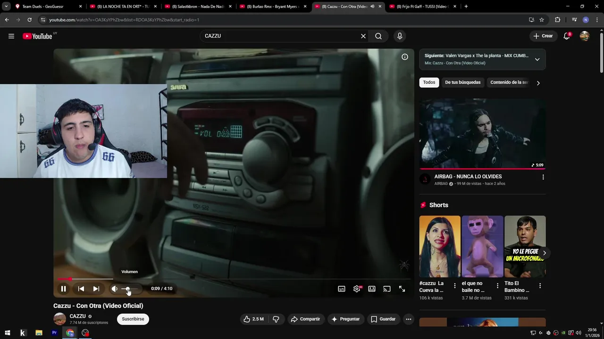Skip to the previous video

pyautogui.click(x=81, y=289)
